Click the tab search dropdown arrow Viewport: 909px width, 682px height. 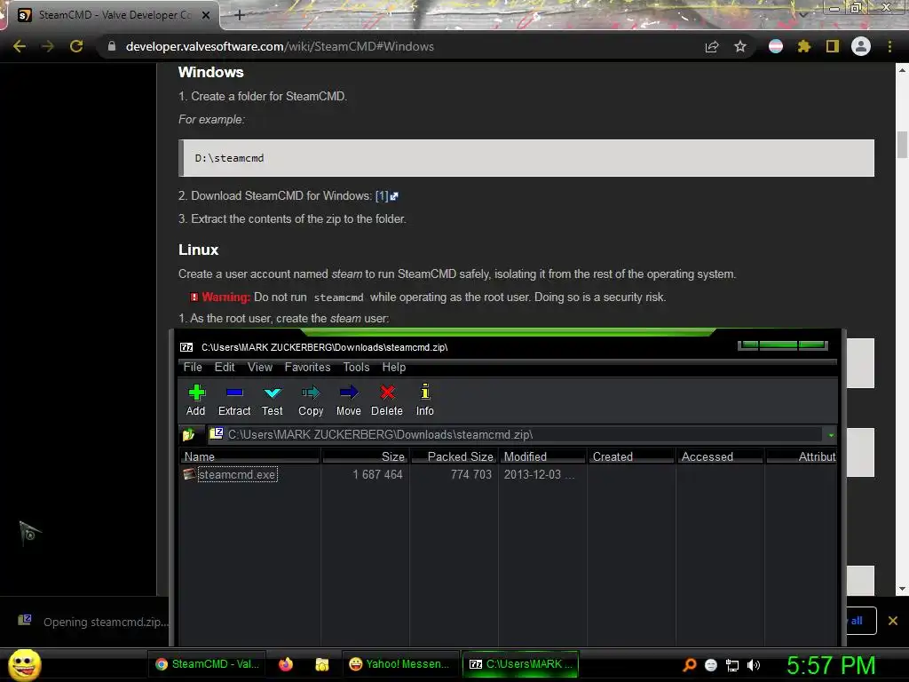coord(803,14)
